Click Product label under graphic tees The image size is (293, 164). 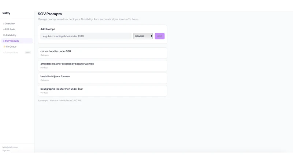(x=44, y=93)
